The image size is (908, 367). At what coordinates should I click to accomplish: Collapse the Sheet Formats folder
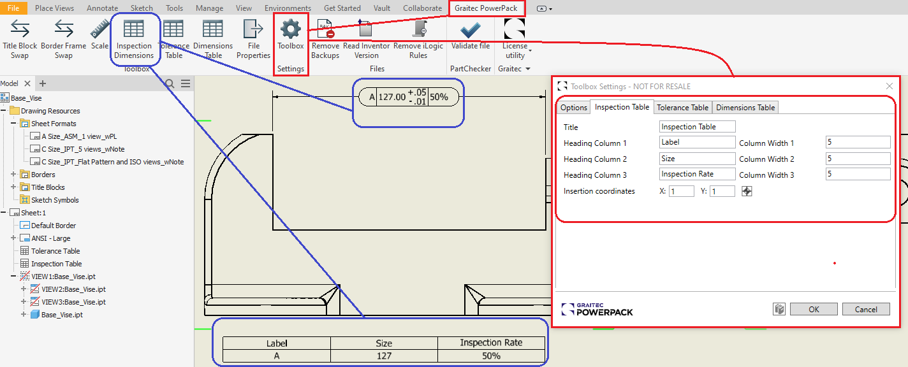14,124
